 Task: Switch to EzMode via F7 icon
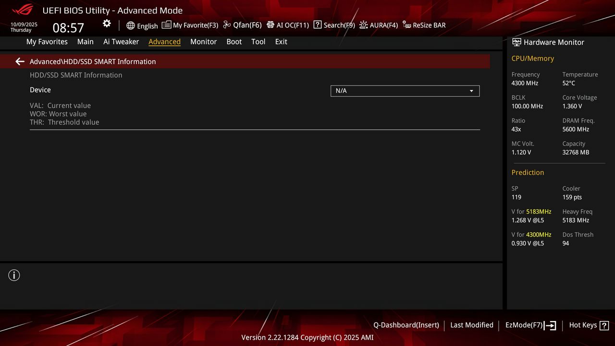[550, 325]
